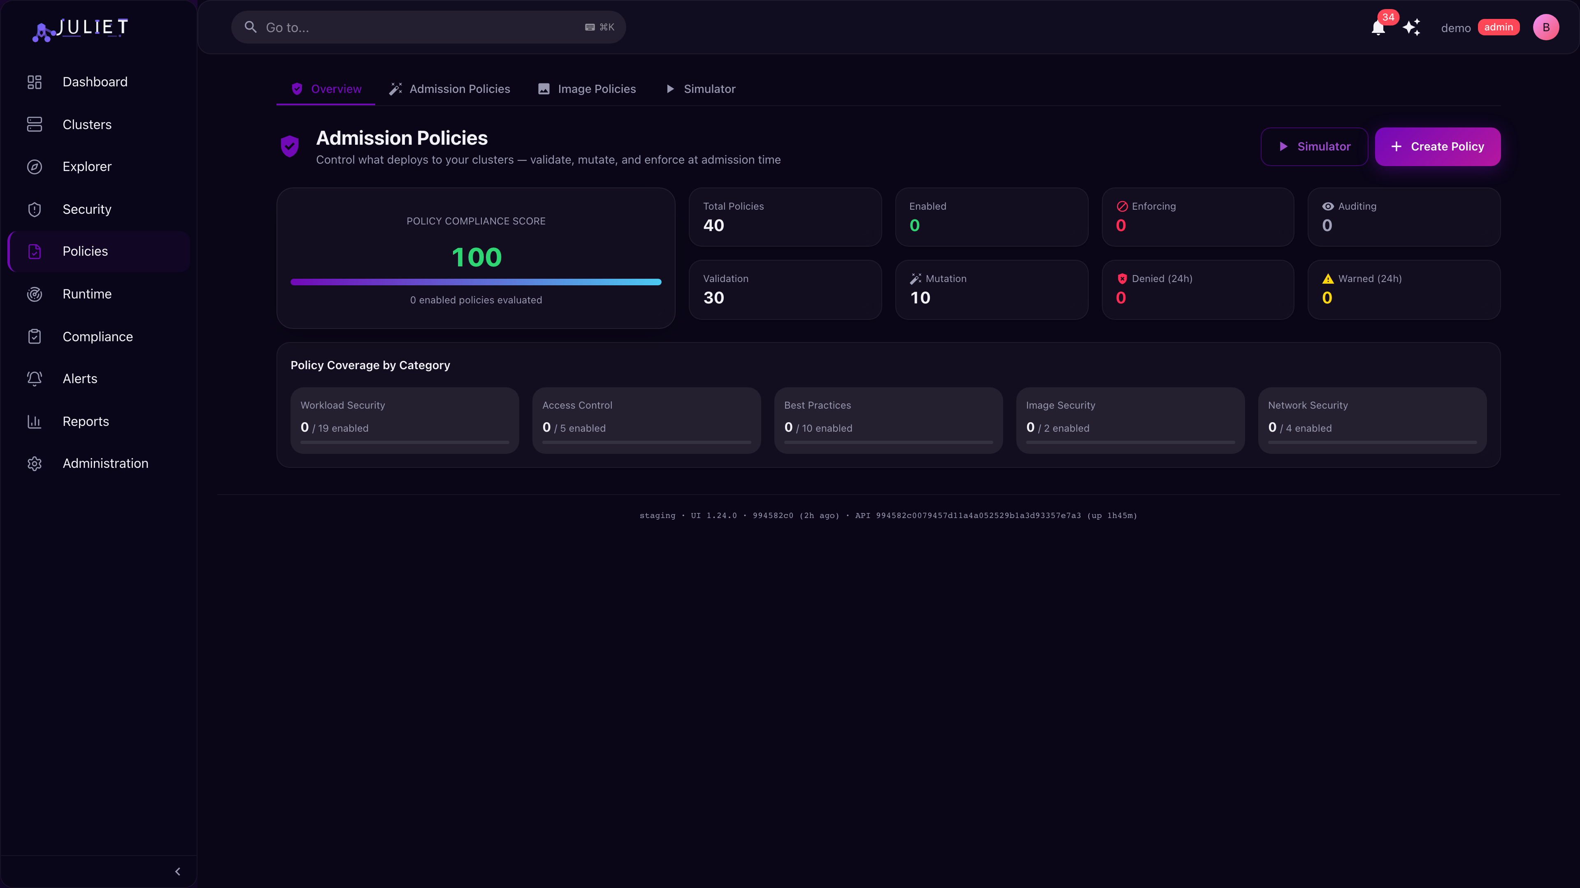
Task: Open the Dashboard from the sidebar
Action: tap(95, 81)
